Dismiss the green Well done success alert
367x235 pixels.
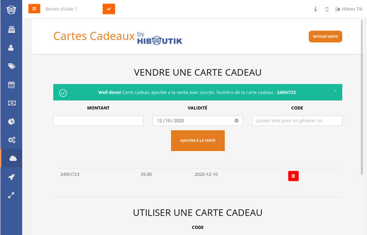[335, 91]
